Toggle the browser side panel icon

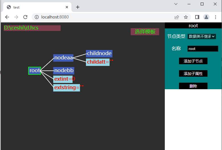coord(197,17)
